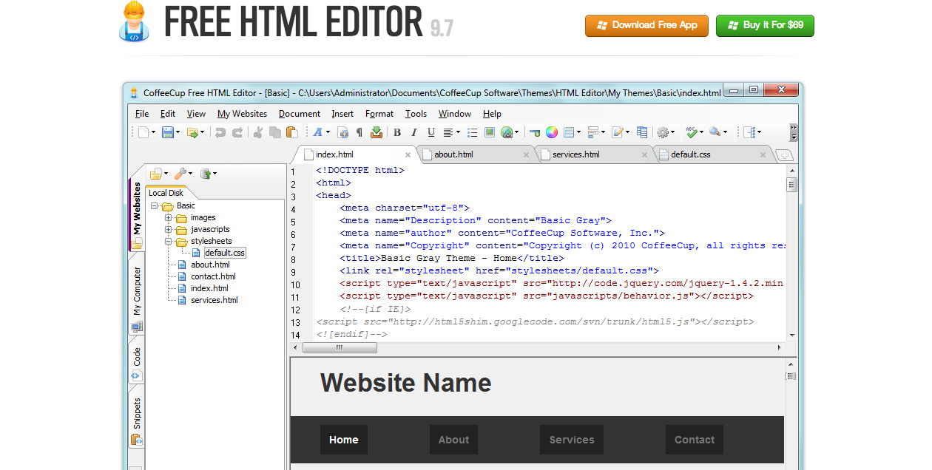Click the green download-arrow tray icon
The width and height of the screenshot is (932, 470).
(376, 132)
